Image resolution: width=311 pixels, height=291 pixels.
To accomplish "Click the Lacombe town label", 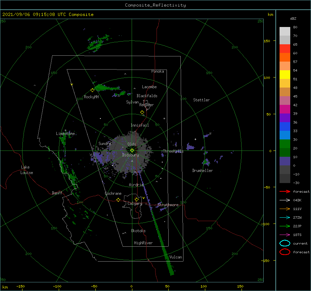I will click(x=149, y=87).
